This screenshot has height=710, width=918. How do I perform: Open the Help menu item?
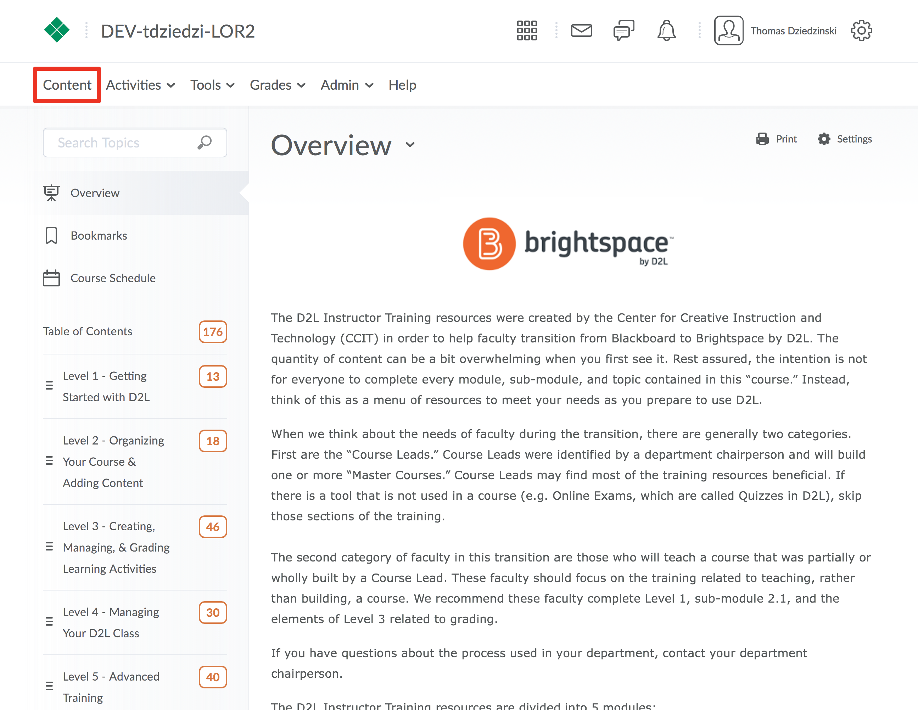(x=402, y=84)
